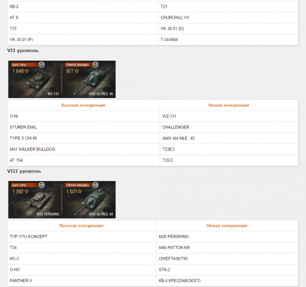Click the M26 Pershing tank thumbnail
306x287 pixels.
coord(35,200)
